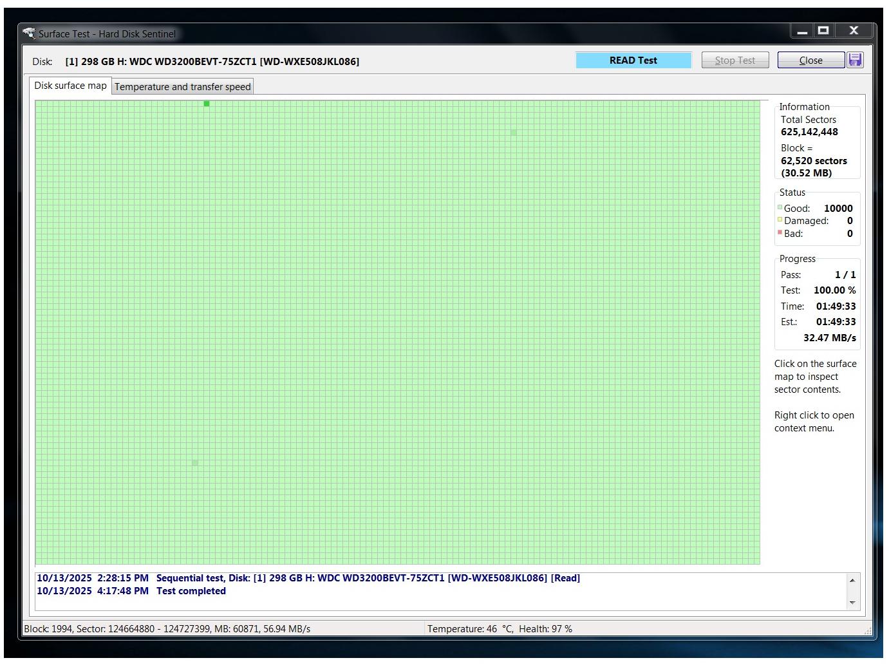Click the green Good legend swatch

coord(780,207)
